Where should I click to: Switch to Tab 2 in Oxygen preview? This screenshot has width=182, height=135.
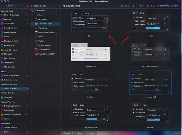(145, 105)
